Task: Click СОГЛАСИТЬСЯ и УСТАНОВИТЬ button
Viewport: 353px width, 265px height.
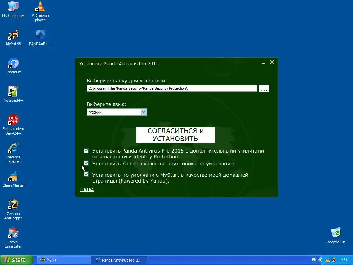Action: [x=175, y=135]
